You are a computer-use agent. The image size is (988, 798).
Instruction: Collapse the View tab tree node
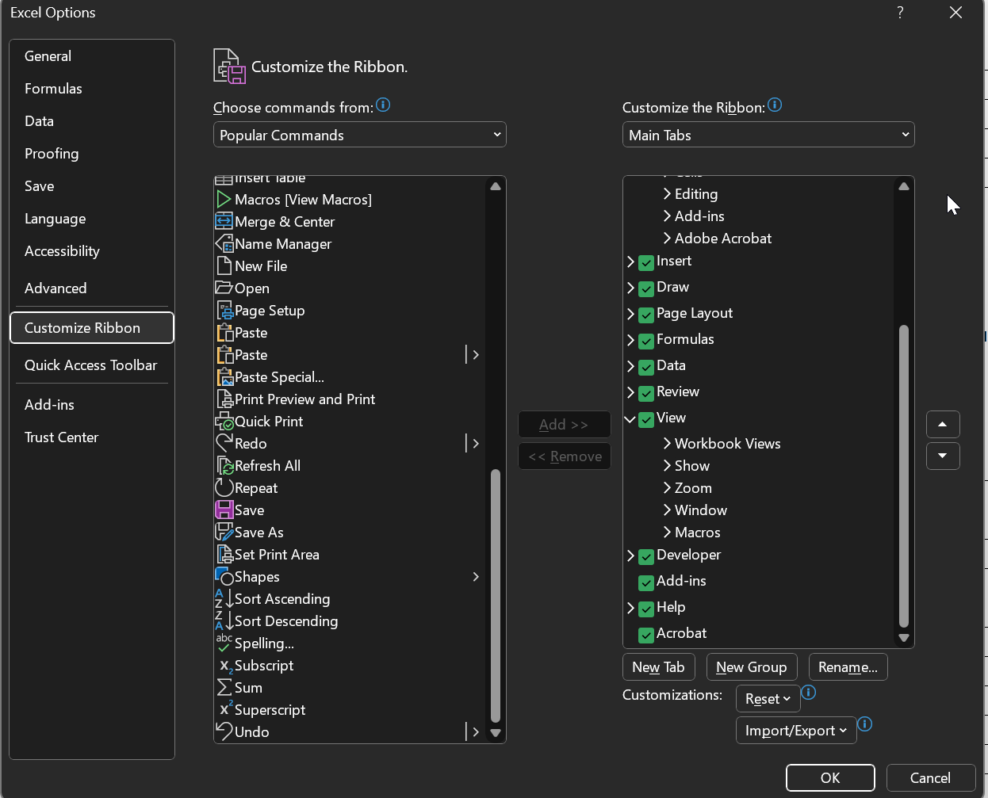[630, 418]
